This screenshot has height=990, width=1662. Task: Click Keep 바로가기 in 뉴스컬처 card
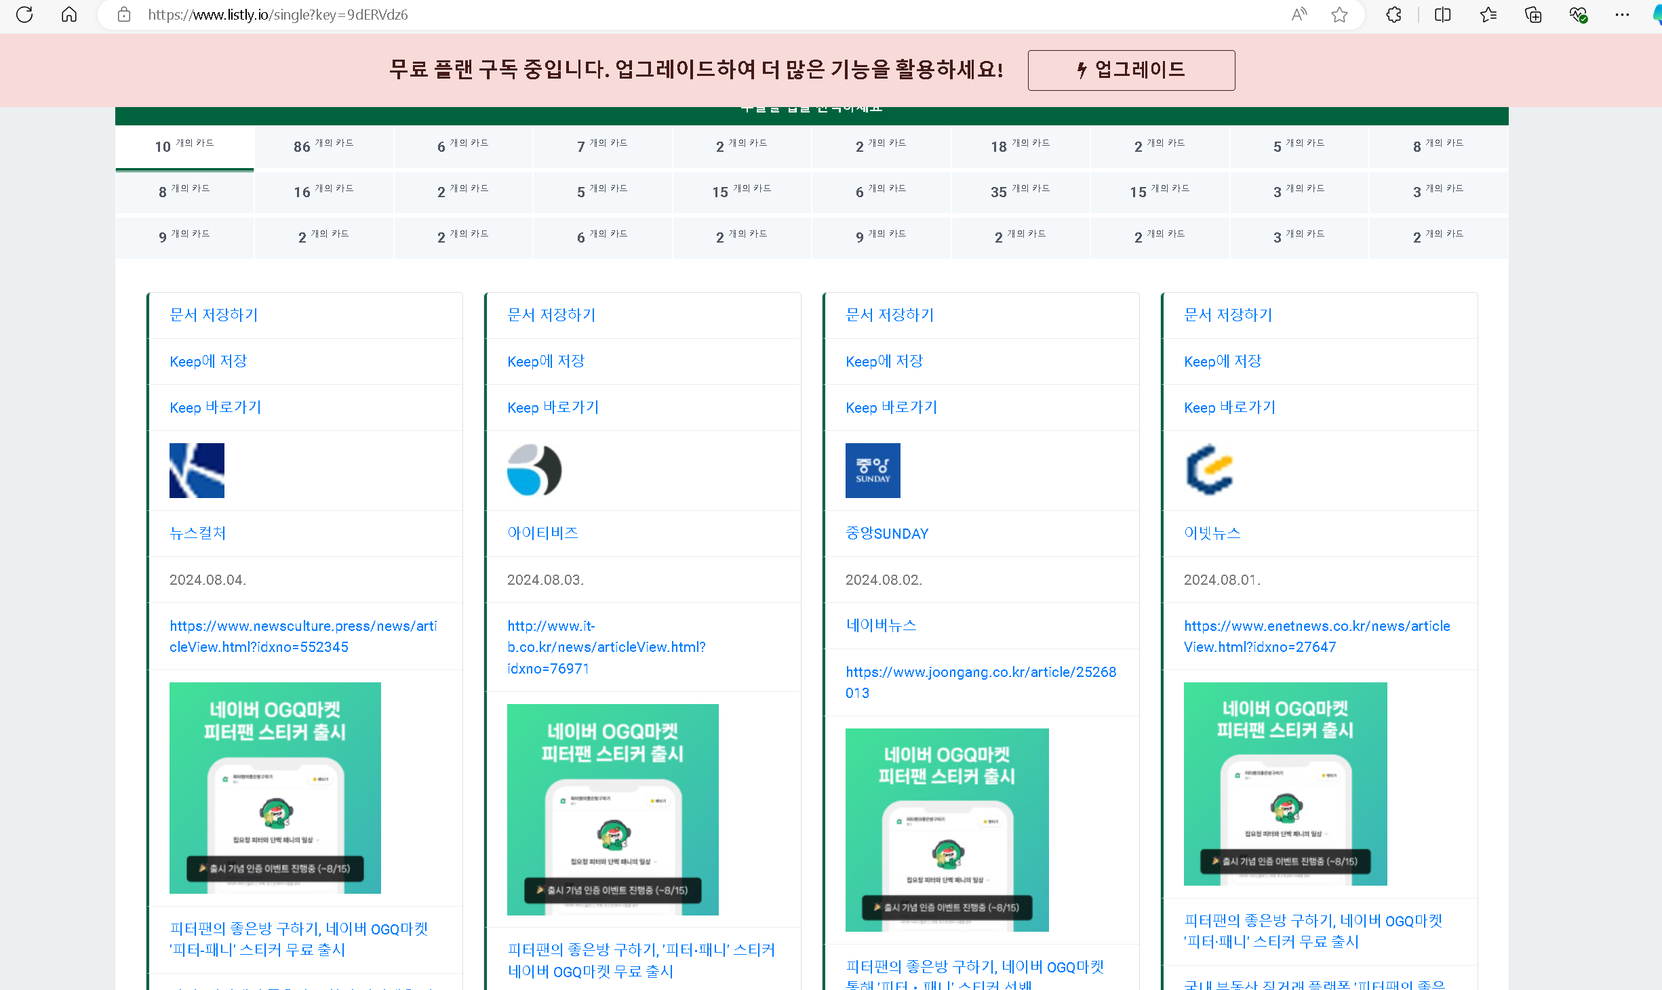coord(215,407)
